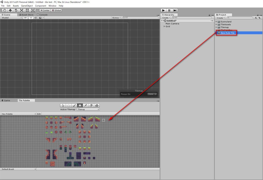Expand the Sunnyland folder

pos(216,22)
